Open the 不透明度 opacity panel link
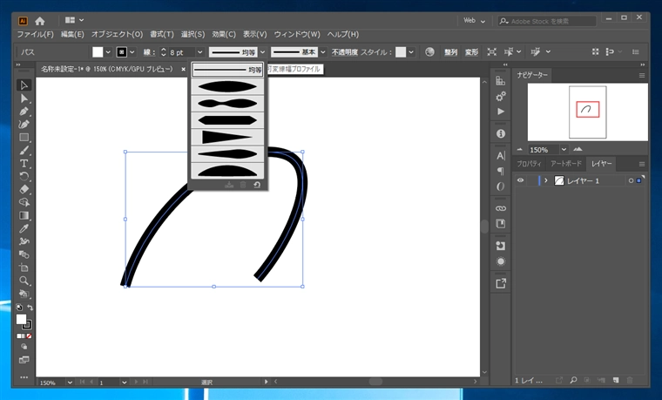 click(345, 52)
